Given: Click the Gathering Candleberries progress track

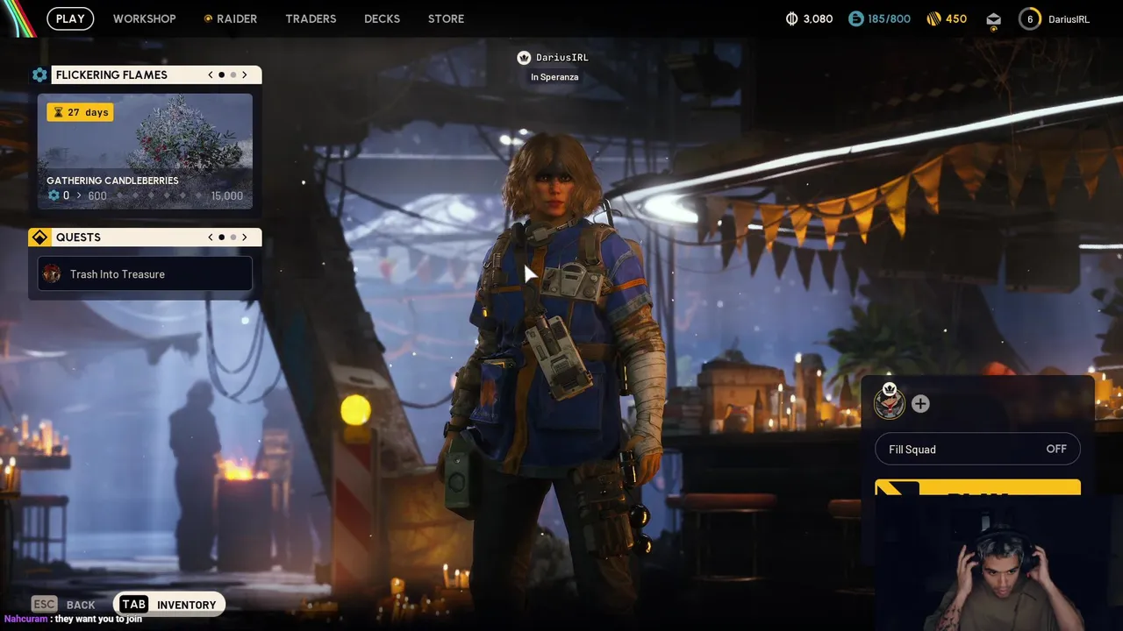Looking at the screenshot, I should pyautogui.click(x=146, y=195).
